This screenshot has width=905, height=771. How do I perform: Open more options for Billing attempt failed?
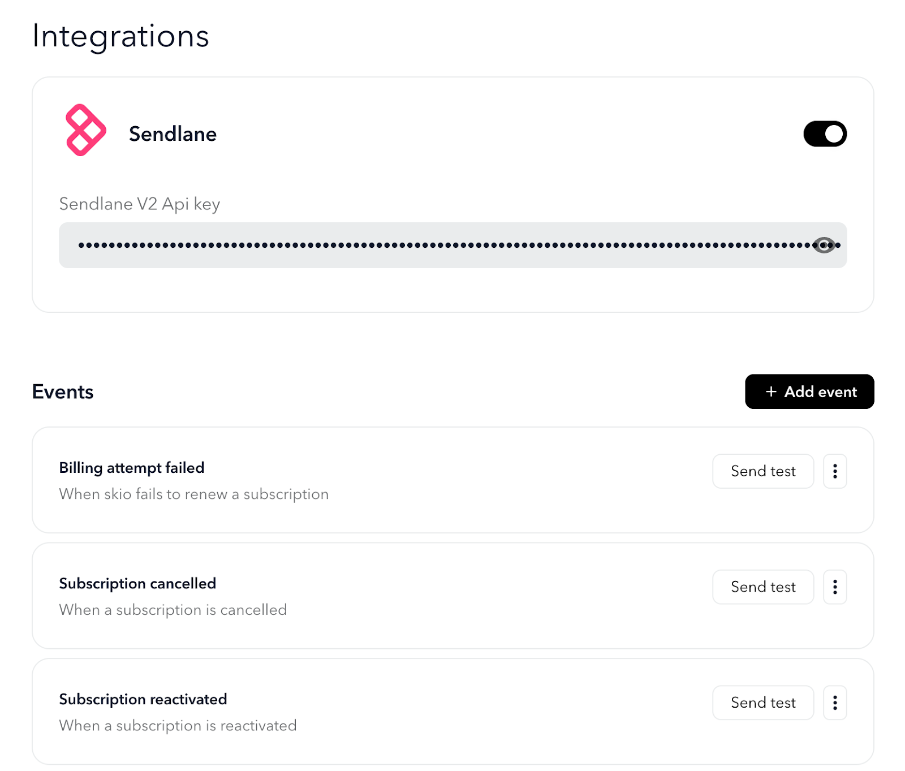[835, 471]
